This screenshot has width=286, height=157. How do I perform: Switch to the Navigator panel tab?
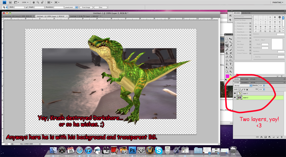tap(246, 13)
